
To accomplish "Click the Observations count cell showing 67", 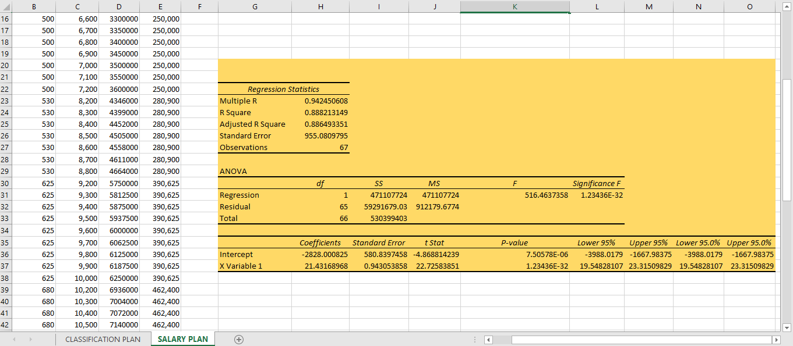I will [320, 147].
